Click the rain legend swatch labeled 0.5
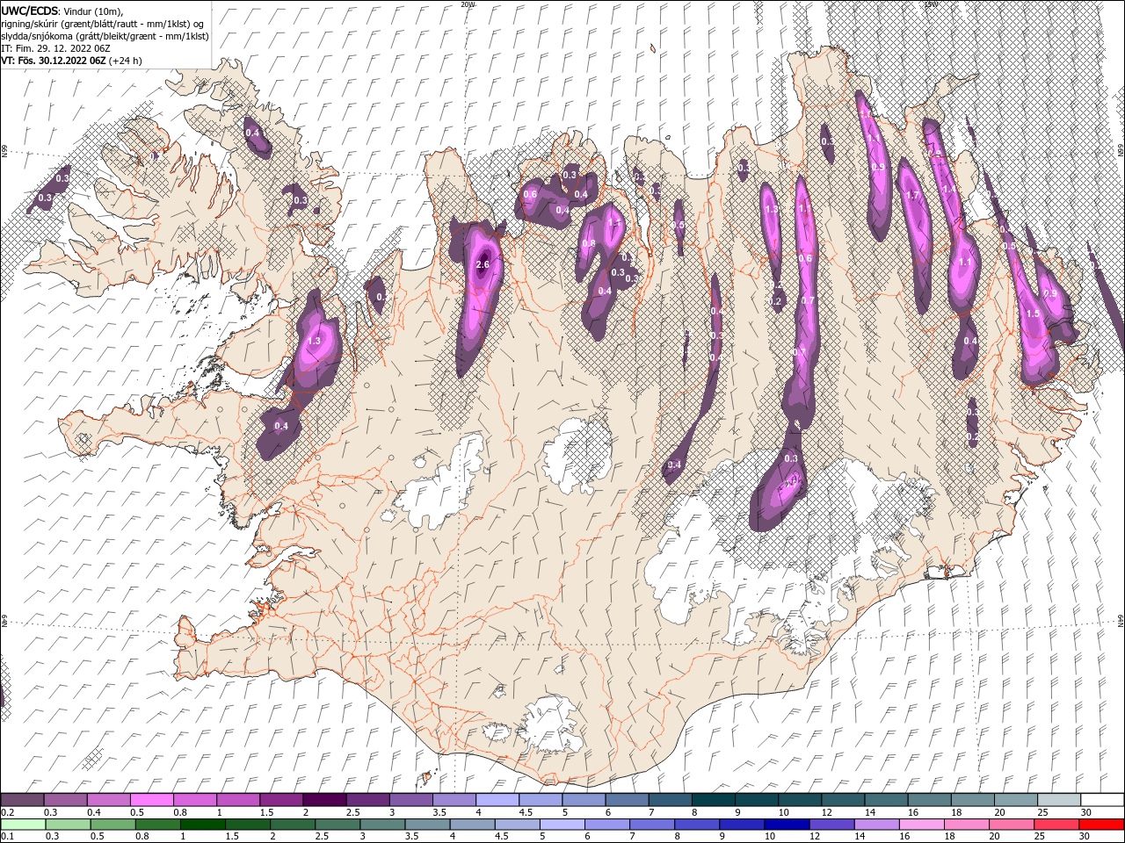Screen dimensions: 1125x843 pos(112,825)
